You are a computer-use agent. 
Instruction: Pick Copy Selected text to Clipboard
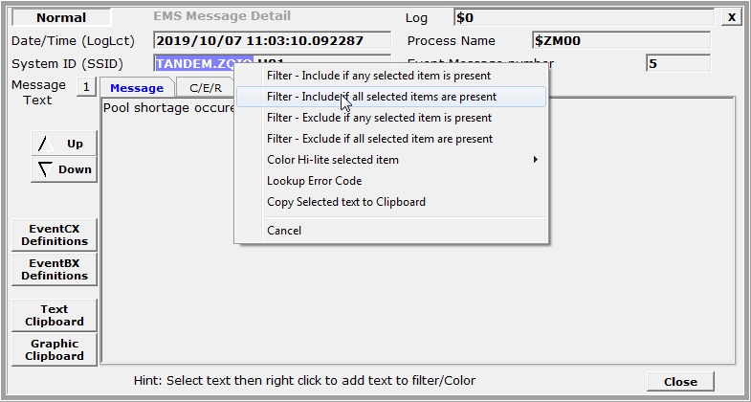pyautogui.click(x=345, y=202)
